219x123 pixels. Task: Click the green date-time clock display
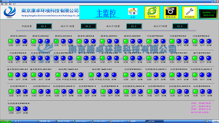(209, 14)
